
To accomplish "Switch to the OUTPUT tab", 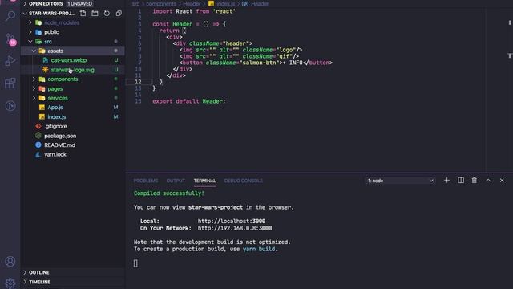I will pyautogui.click(x=176, y=181).
